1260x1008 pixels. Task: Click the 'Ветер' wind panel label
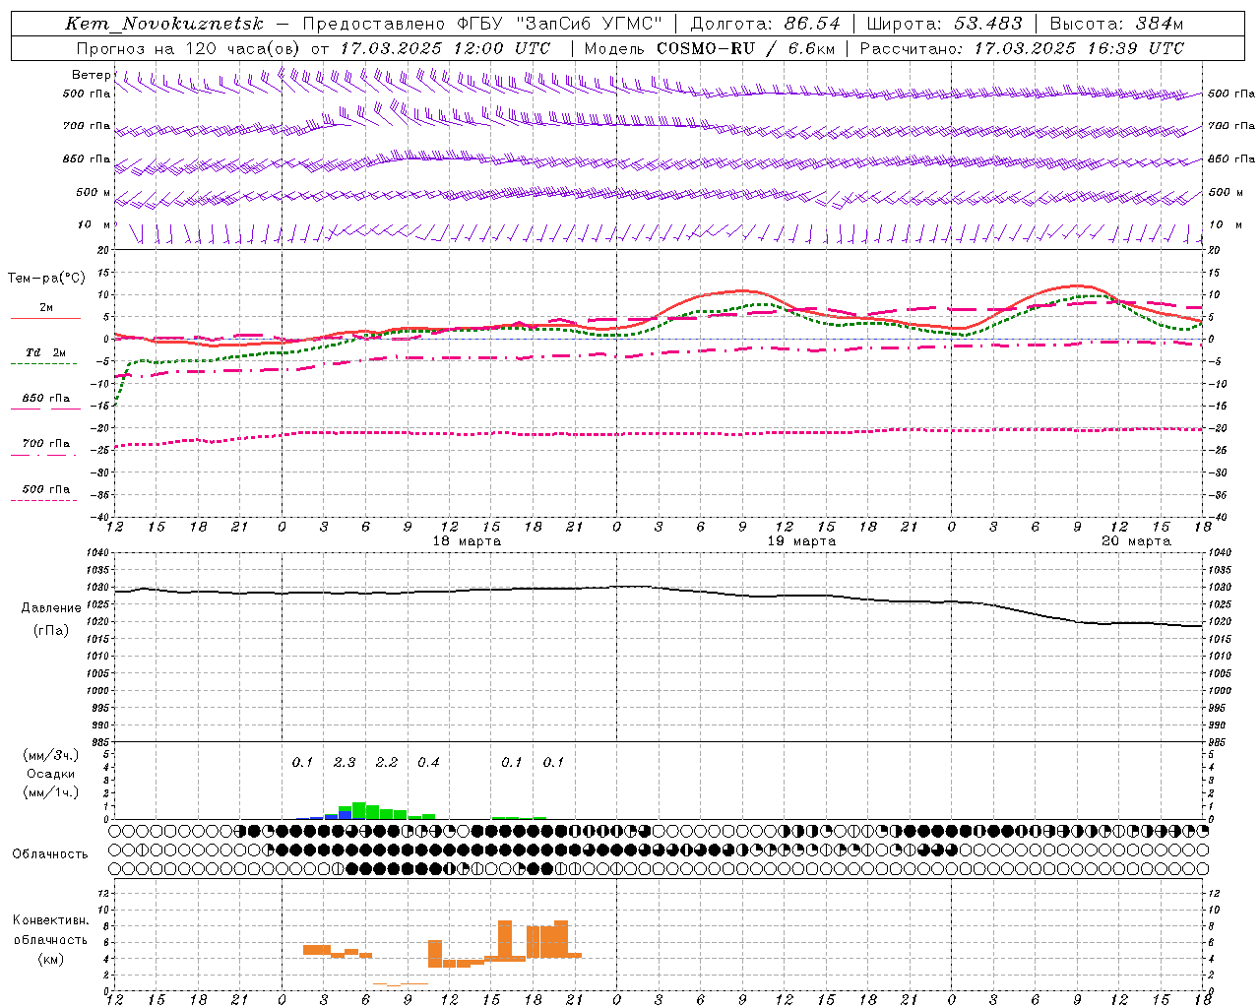click(x=91, y=75)
